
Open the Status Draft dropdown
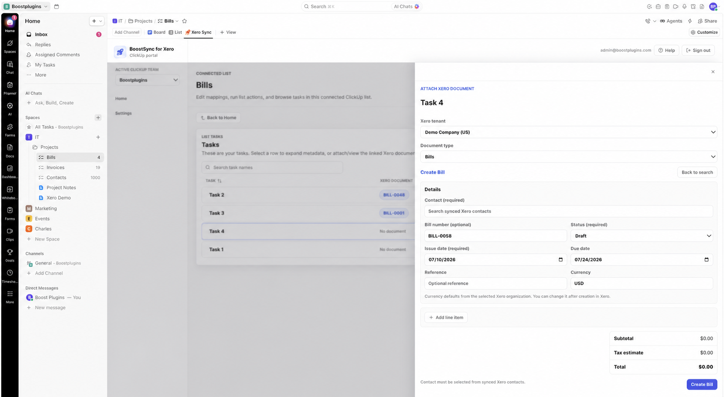pos(641,236)
